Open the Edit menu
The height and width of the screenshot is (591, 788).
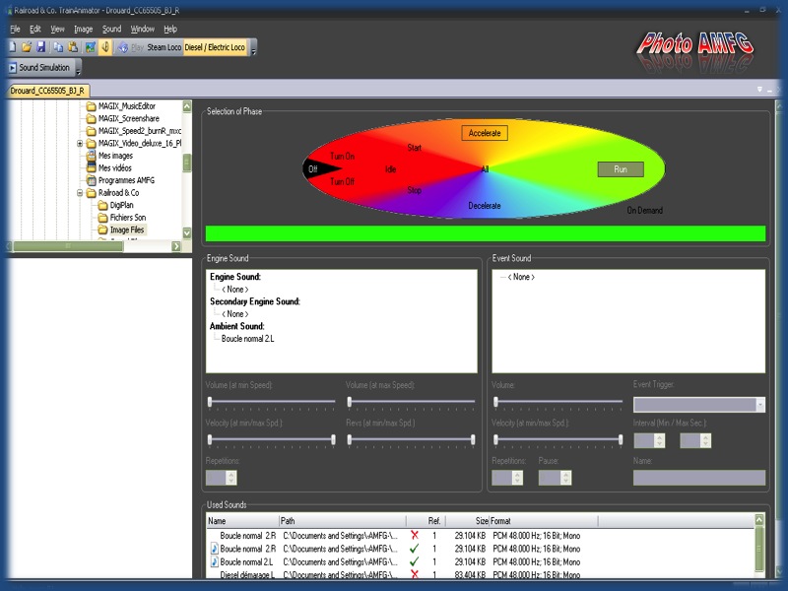[35, 30]
